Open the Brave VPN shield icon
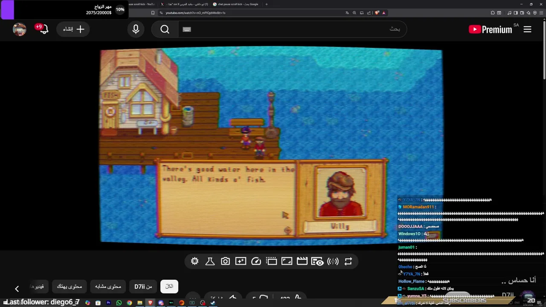 [535, 13]
